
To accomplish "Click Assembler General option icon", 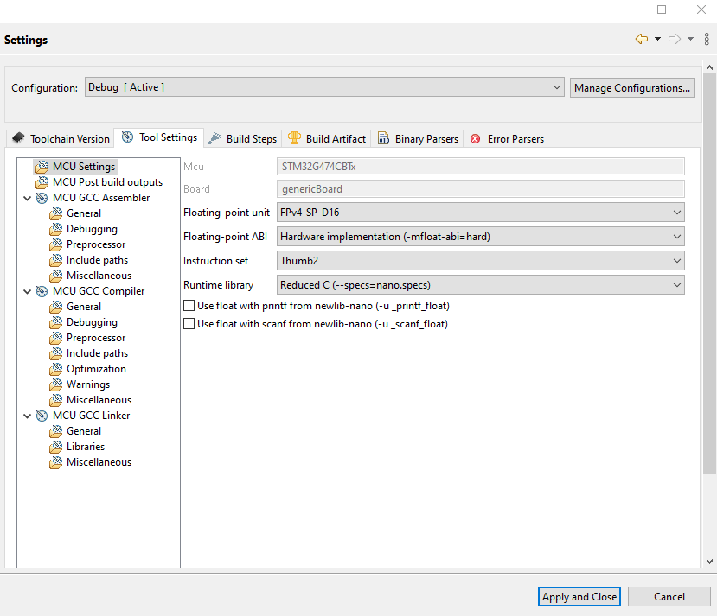I will point(56,213).
